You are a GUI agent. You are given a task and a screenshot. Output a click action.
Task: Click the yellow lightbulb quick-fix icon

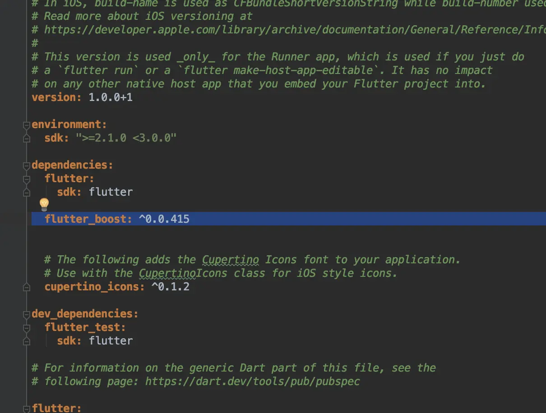pos(44,204)
